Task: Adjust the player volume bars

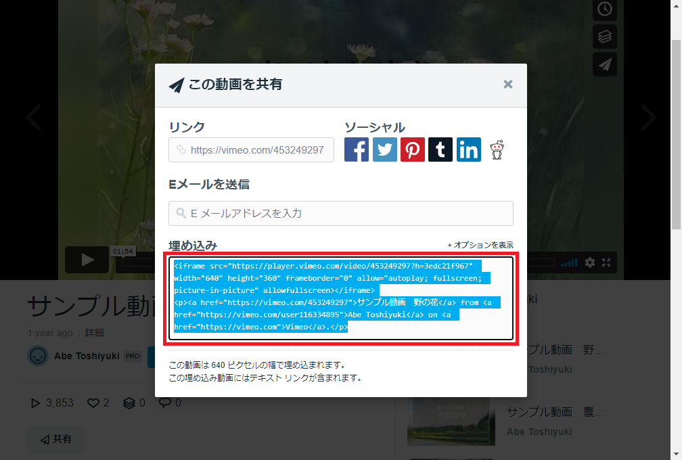Action: (x=570, y=262)
